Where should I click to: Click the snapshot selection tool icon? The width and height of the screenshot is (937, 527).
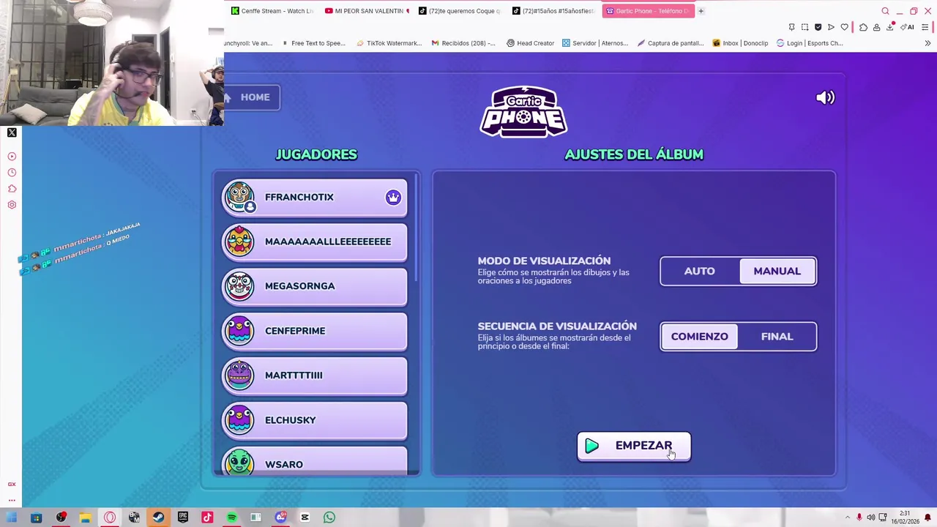pyautogui.click(x=805, y=27)
